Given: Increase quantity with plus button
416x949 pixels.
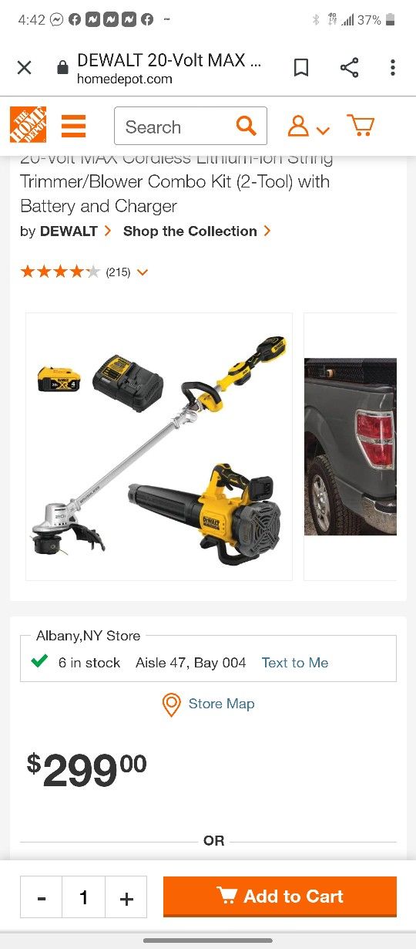Looking at the screenshot, I should tap(126, 897).
